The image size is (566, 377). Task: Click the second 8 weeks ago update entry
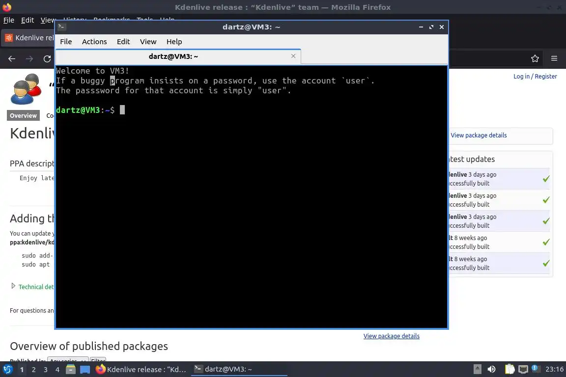500,263
